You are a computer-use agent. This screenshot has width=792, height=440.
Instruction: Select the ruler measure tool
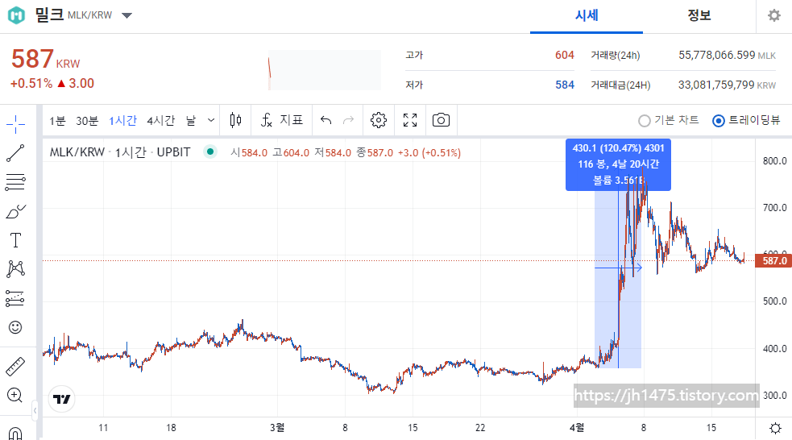click(15, 367)
